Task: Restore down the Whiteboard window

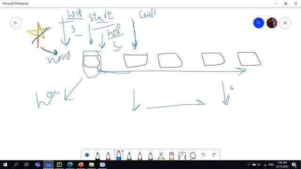Action: click(285, 3)
